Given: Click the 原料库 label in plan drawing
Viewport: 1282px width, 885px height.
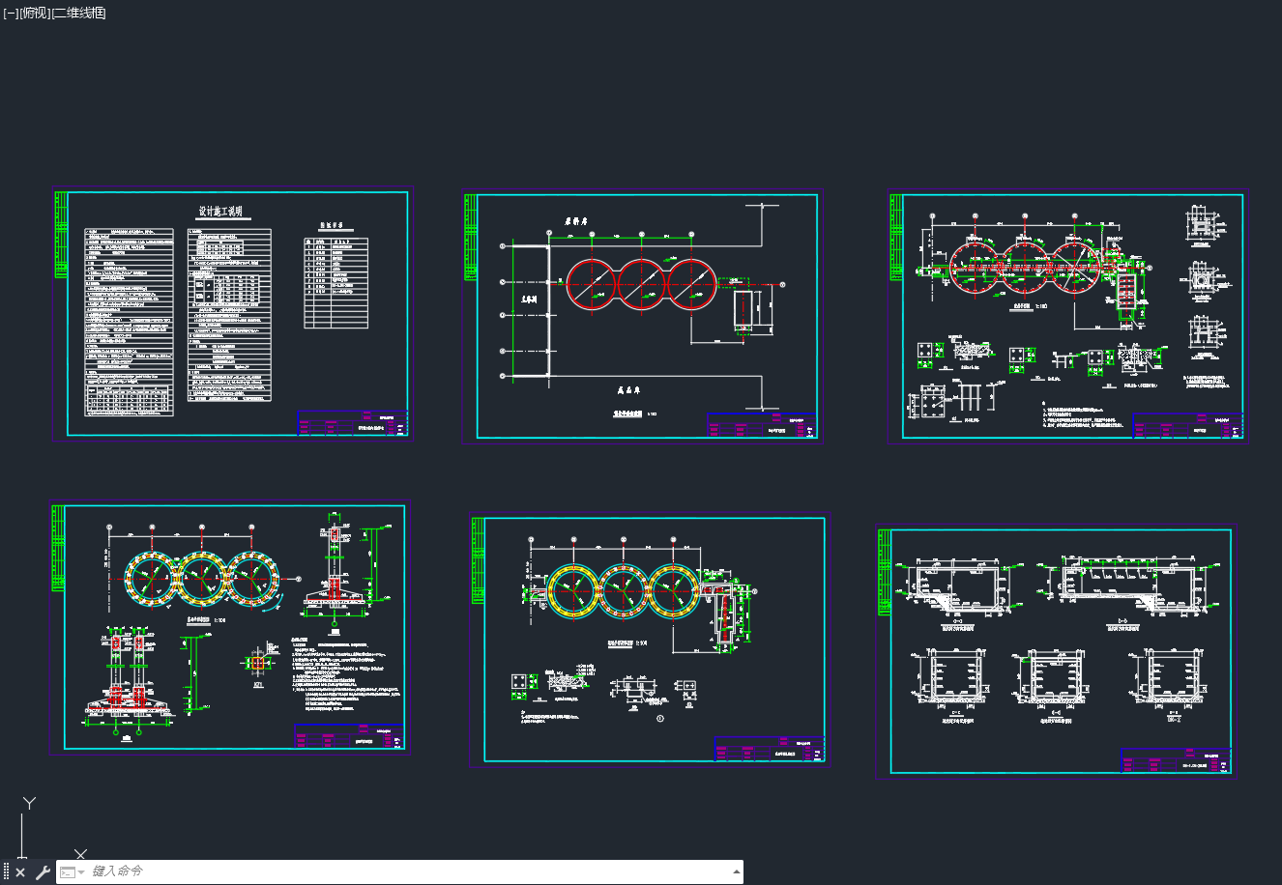Looking at the screenshot, I should (577, 221).
